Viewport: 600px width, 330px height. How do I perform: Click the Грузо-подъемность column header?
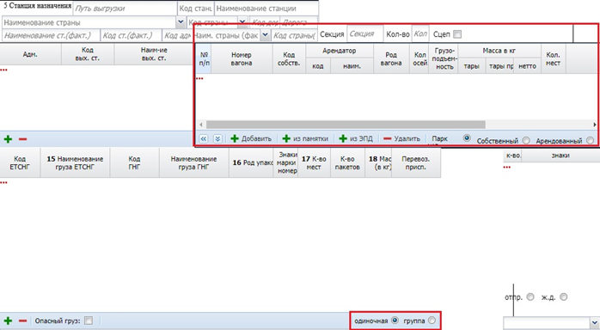pyautogui.click(x=444, y=59)
